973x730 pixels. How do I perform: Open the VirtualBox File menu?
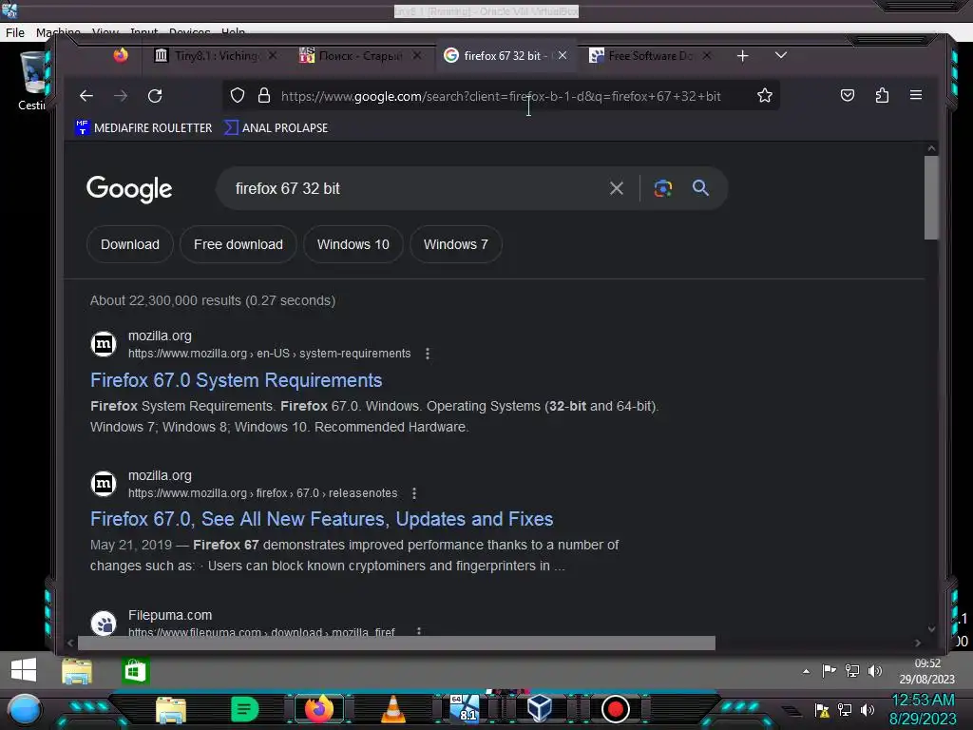(15, 32)
